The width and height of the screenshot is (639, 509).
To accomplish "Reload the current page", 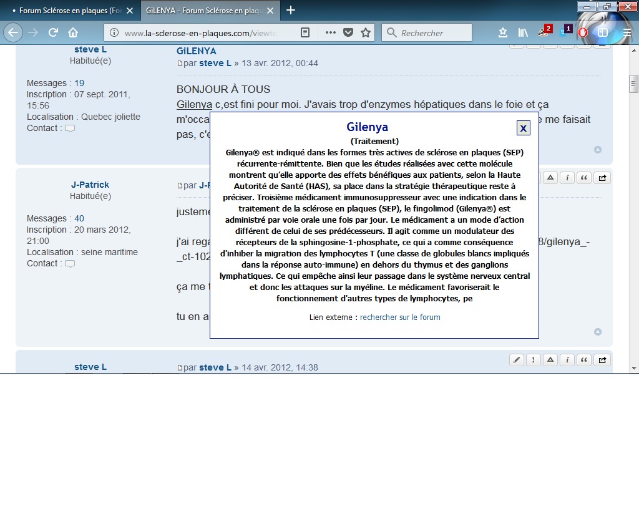I will 53,32.
